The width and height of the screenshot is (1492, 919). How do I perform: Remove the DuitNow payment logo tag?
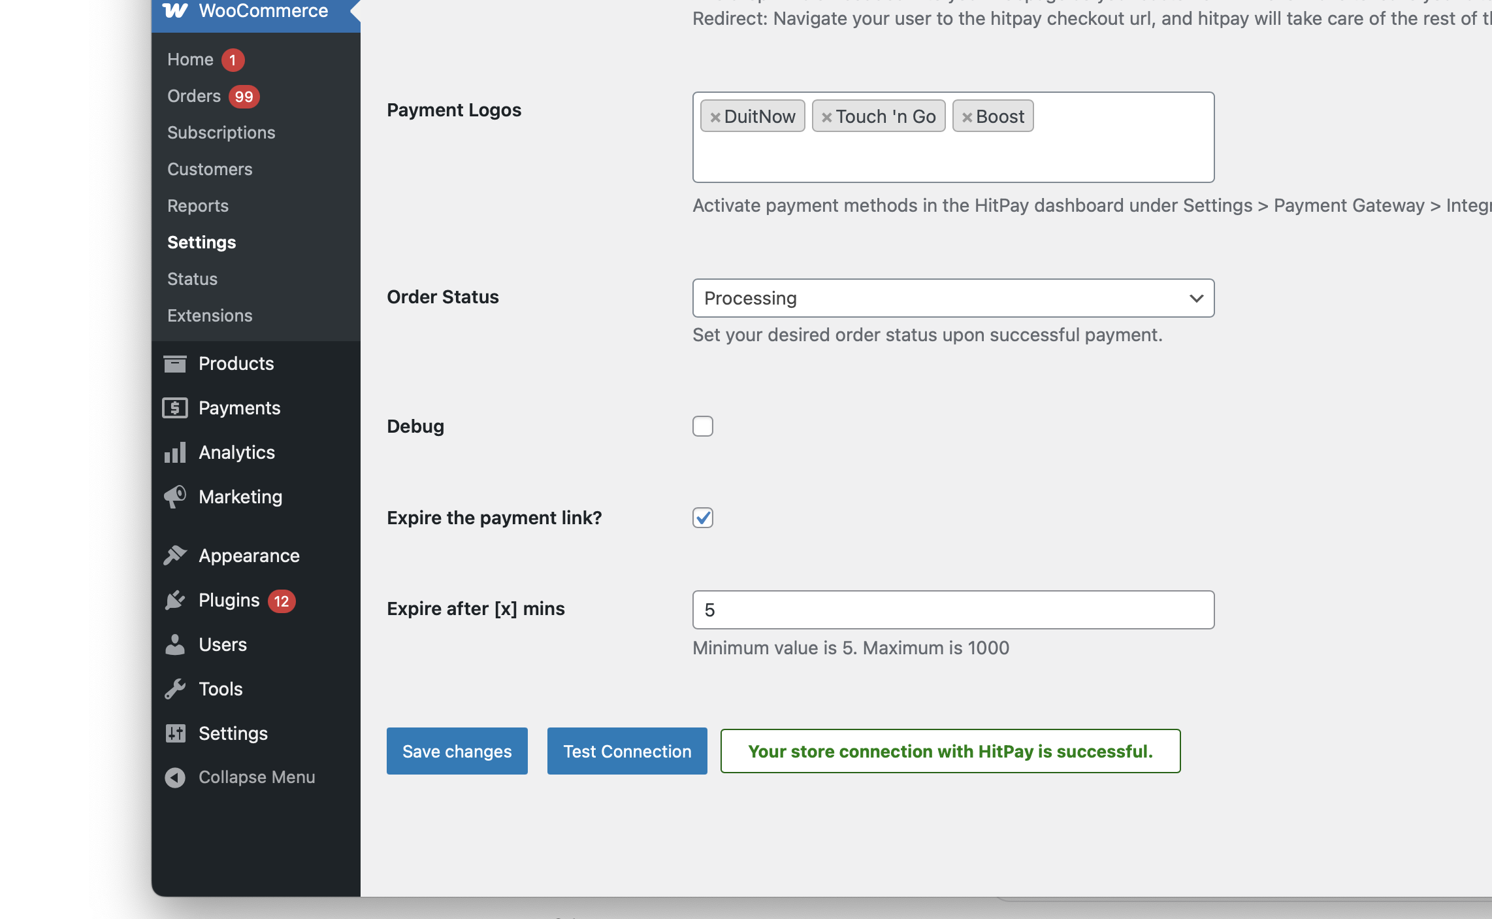715,117
